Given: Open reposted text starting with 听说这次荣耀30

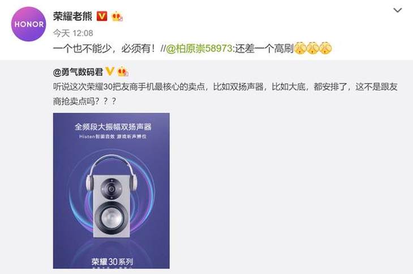Looking at the screenshot, I should 225,94.
